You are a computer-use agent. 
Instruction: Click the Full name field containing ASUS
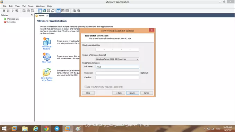117,67
